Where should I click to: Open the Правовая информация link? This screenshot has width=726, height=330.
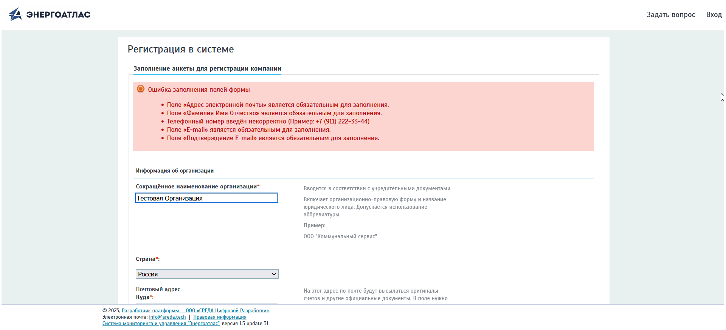pos(220,317)
